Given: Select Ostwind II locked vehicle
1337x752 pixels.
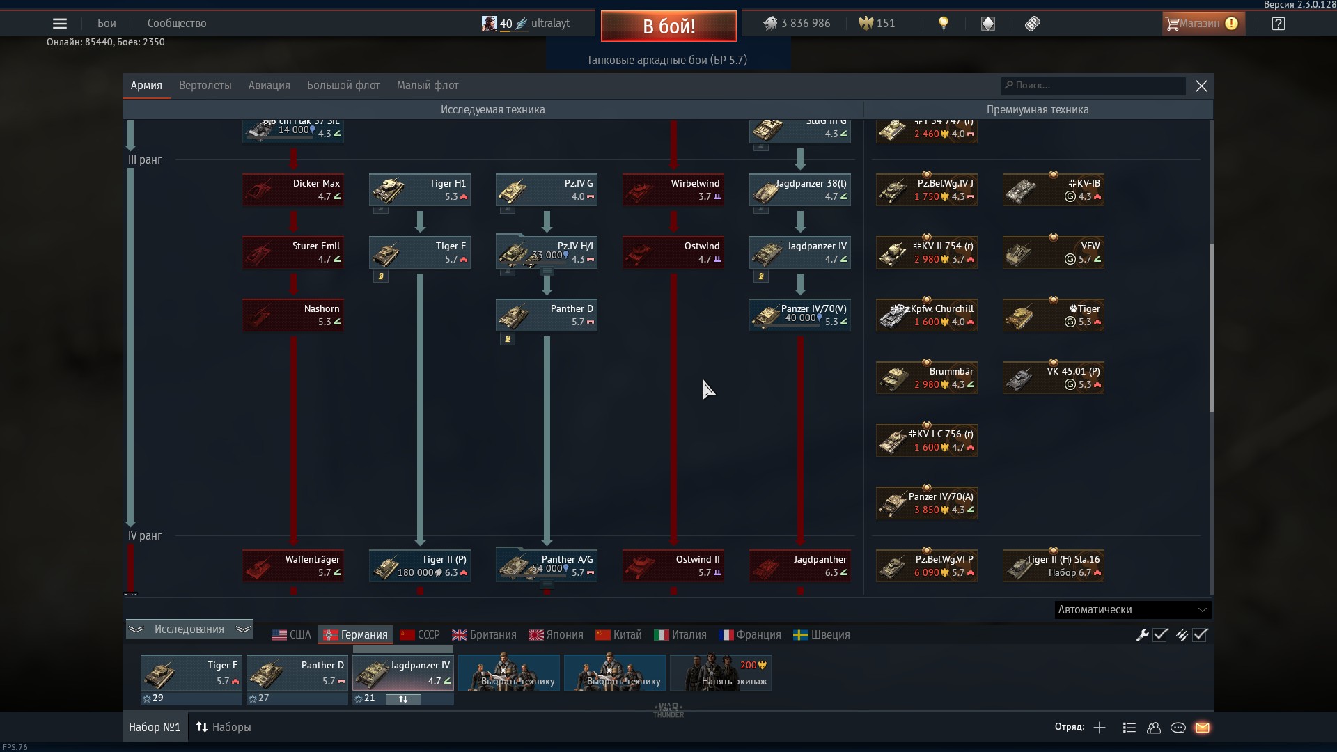Looking at the screenshot, I should pyautogui.click(x=673, y=566).
